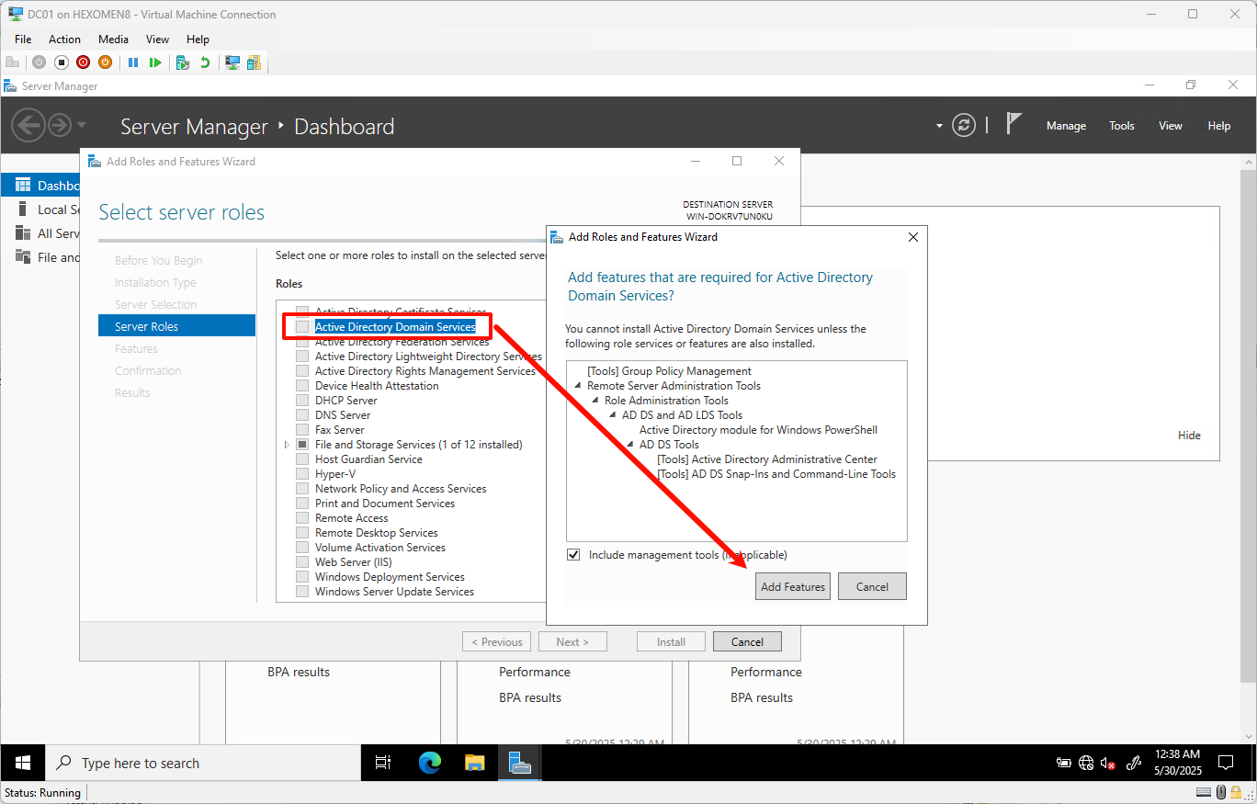Viewport: 1257px width, 804px height.
Task: Click the battery power tray icon
Action: click(1064, 763)
